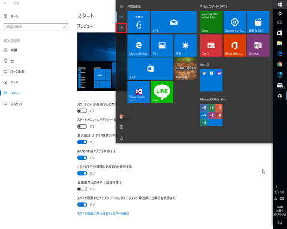Open the Mail tile in Start menu

pos(173,22)
